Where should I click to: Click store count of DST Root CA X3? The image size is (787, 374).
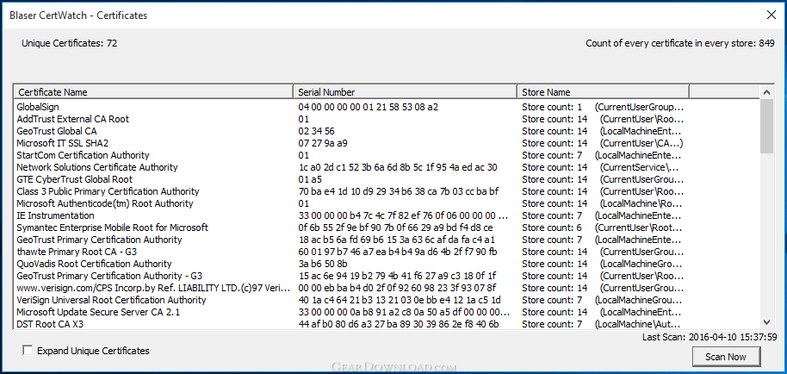(x=552, y=324)
